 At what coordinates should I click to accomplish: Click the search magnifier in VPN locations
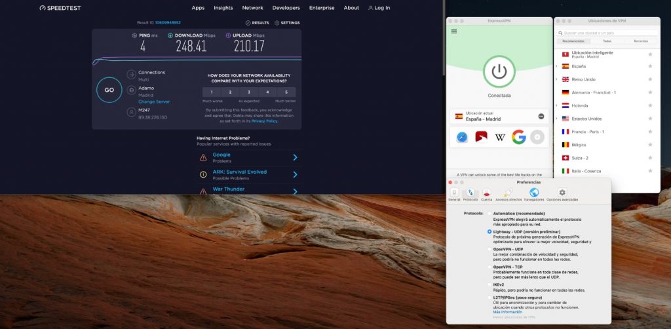pyautogui.click(x=560, y=33)
